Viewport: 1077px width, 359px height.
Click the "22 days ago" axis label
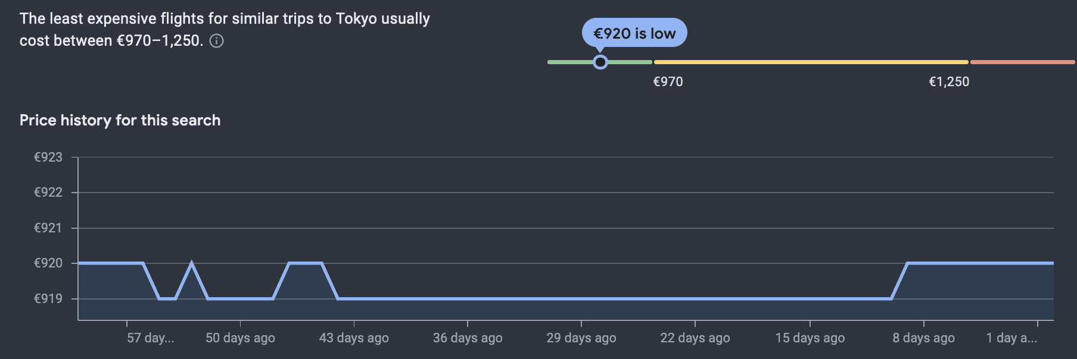click(x=695, y=338)
